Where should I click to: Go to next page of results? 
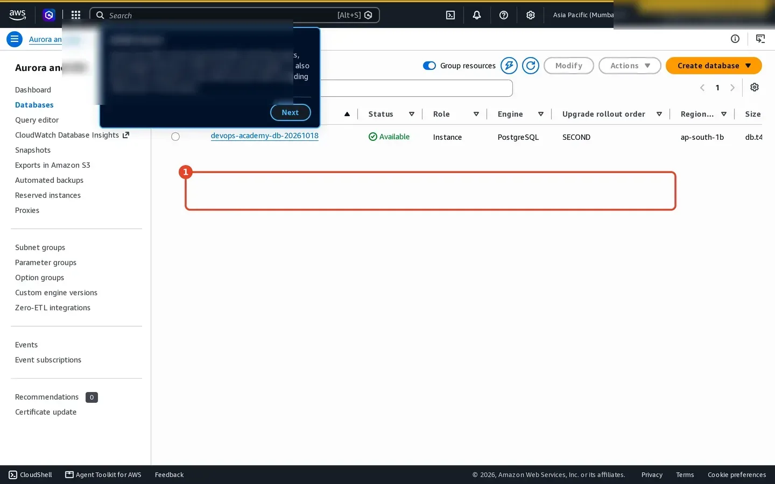pos(732,88)
